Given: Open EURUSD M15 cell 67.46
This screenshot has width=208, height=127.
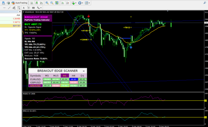Looking at the screenshot, I should pyautogui.click(x=56, y=79).
